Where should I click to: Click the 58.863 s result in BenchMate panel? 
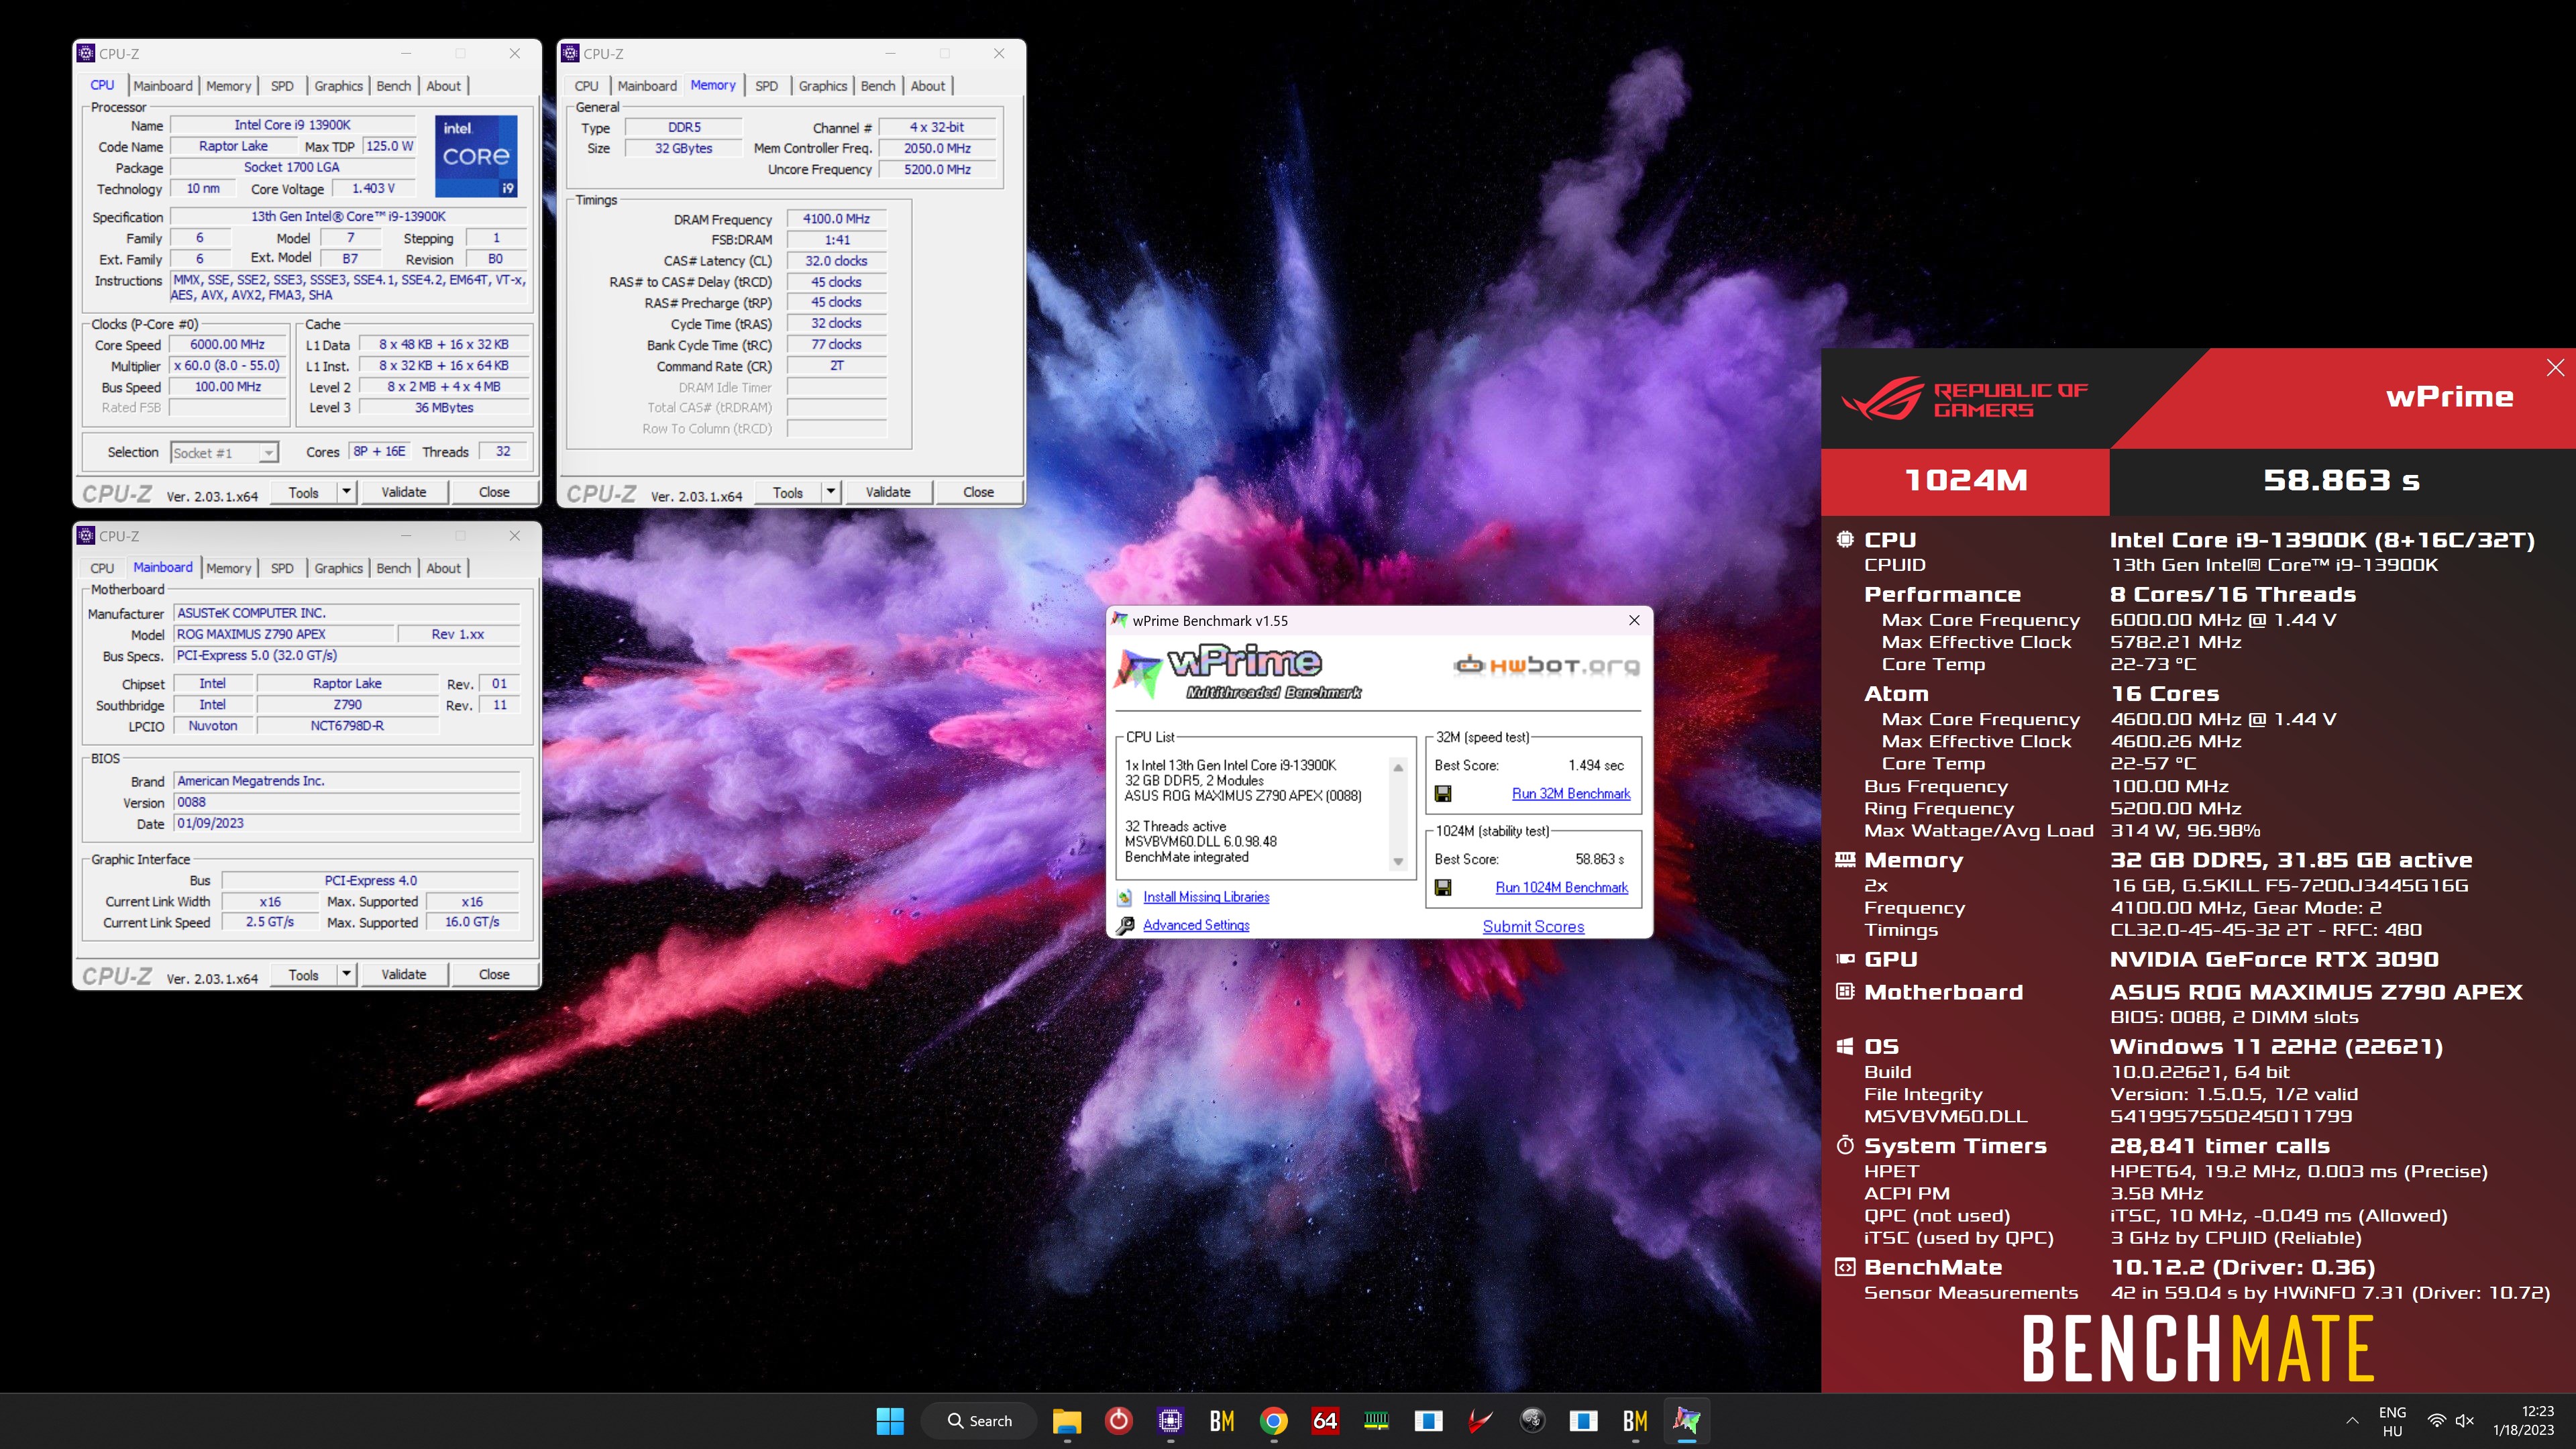(2342, 481)
